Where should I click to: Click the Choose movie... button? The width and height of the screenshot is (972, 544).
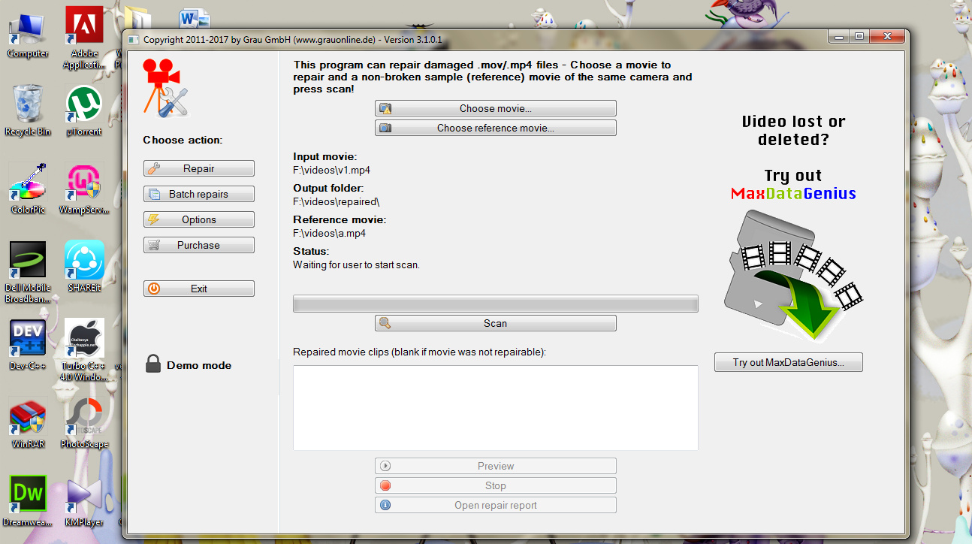point(495,108)
